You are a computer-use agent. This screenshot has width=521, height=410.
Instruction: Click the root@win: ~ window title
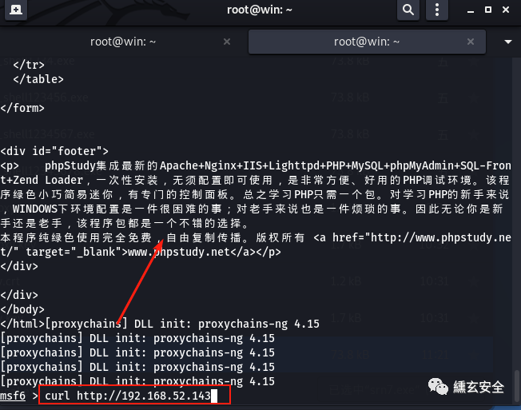[x=260, y=10]
